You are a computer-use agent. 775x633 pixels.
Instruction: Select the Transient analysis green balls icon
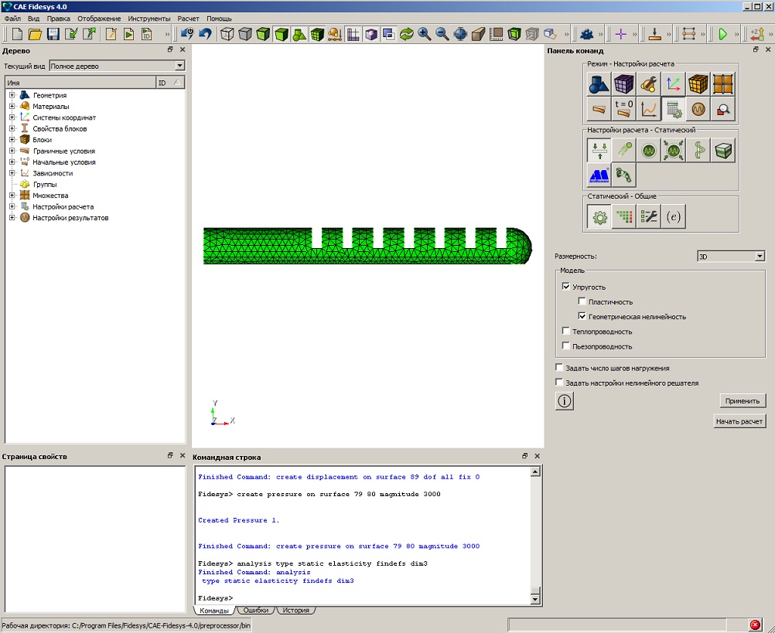623,150
